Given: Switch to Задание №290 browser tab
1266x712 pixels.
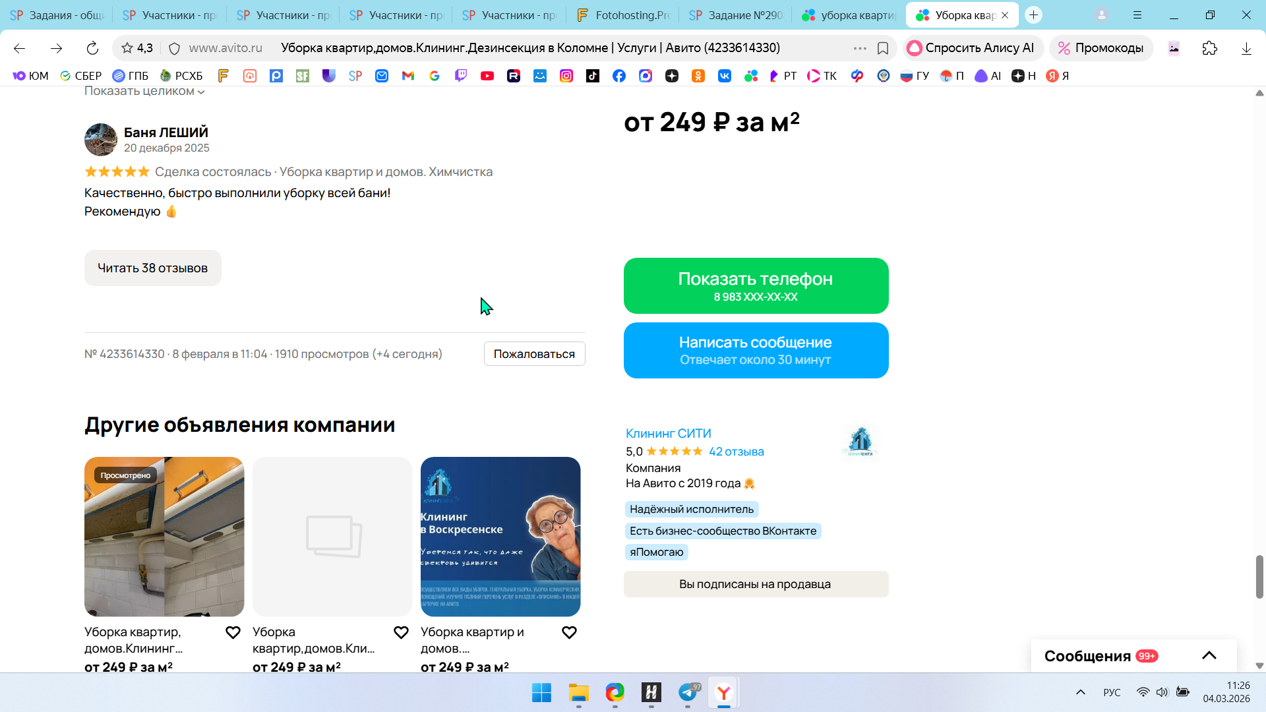Looking at the screenshot, I should (x=737, y=15).
